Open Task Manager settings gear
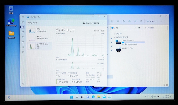Image resolution: width=178 pixels, height=105 pixels. click(x=23, y=84)
